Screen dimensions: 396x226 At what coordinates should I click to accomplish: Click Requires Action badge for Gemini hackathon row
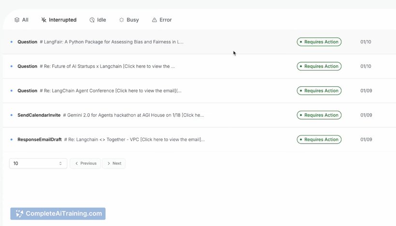(319, 115)
